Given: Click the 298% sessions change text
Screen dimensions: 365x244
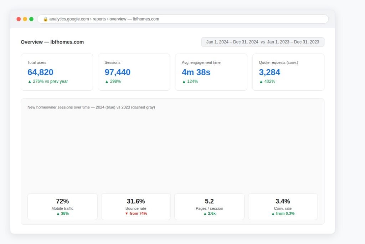Looking at the screenshot, I should (x=113, y=81).
